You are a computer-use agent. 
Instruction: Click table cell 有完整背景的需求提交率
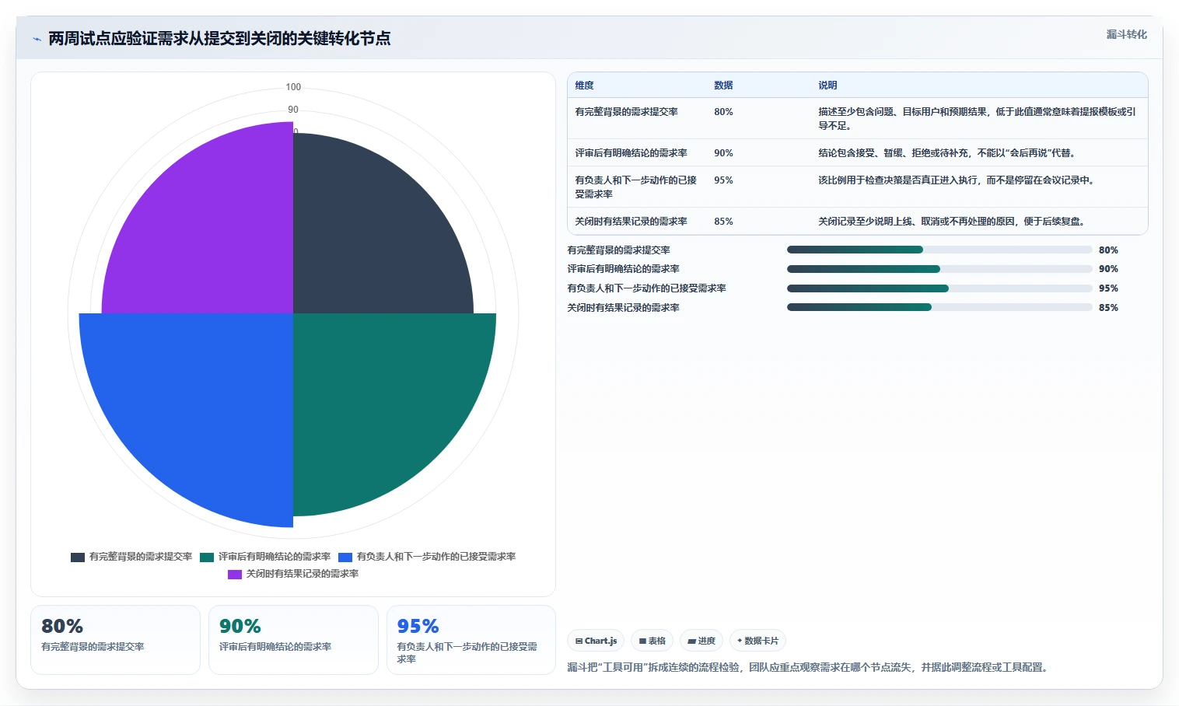click(626, 112)
